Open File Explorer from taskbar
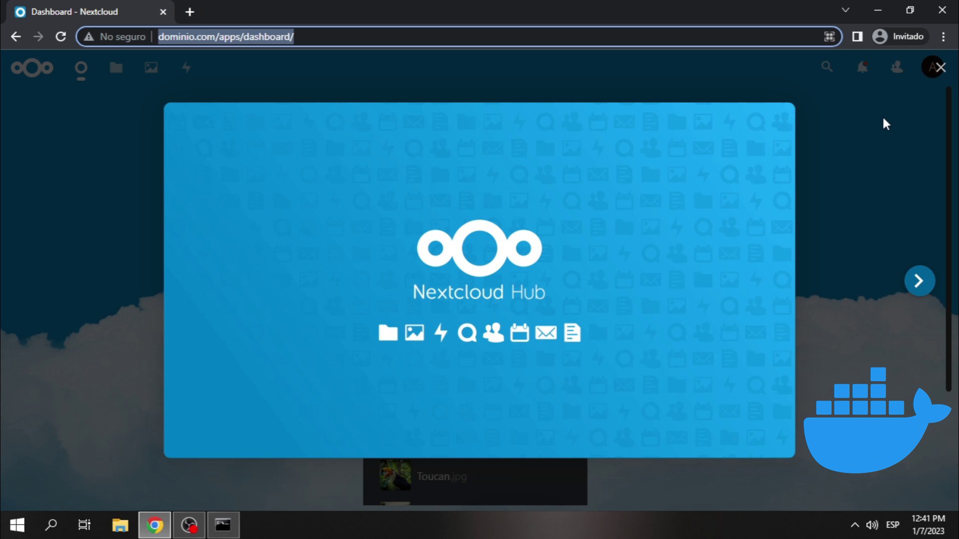Image resolution: width=959 pixels, height=539 pixels. (120, 525)
